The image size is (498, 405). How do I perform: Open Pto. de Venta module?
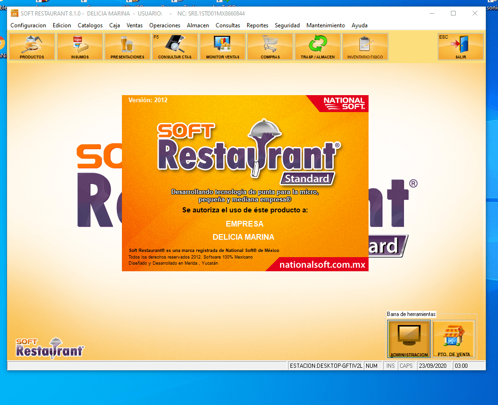click(x=454, y=339)
